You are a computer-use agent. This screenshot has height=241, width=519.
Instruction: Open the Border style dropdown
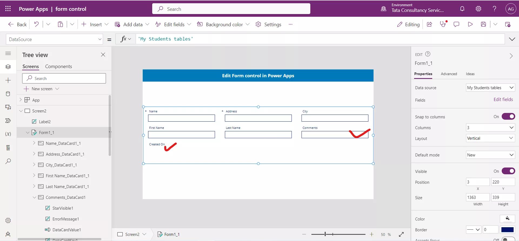(x=474, y=230)
